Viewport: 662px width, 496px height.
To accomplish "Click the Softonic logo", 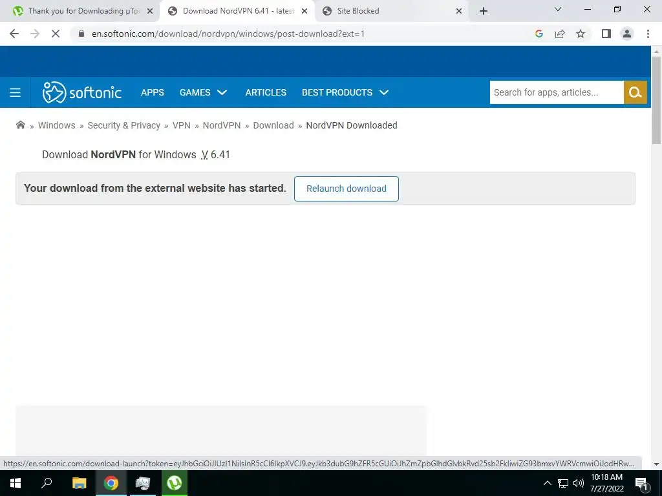I will [82, 92].
